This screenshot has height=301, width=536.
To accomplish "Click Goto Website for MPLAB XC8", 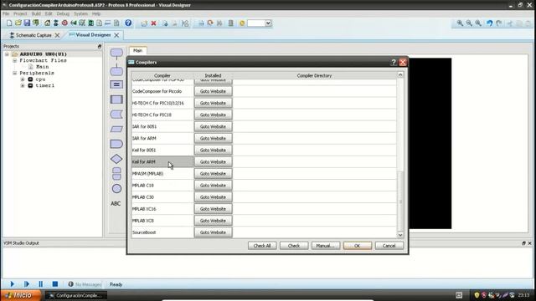I will point(213,221).
